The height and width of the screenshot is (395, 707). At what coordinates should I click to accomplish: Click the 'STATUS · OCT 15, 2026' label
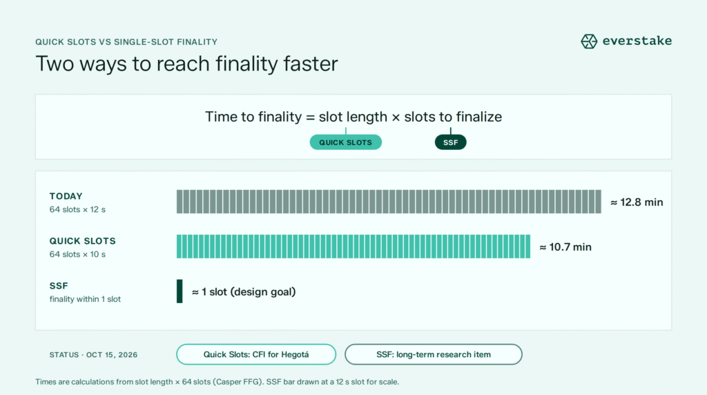[x=93, y=355]
